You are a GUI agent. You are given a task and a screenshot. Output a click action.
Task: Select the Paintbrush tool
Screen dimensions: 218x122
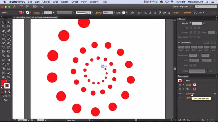9,39
